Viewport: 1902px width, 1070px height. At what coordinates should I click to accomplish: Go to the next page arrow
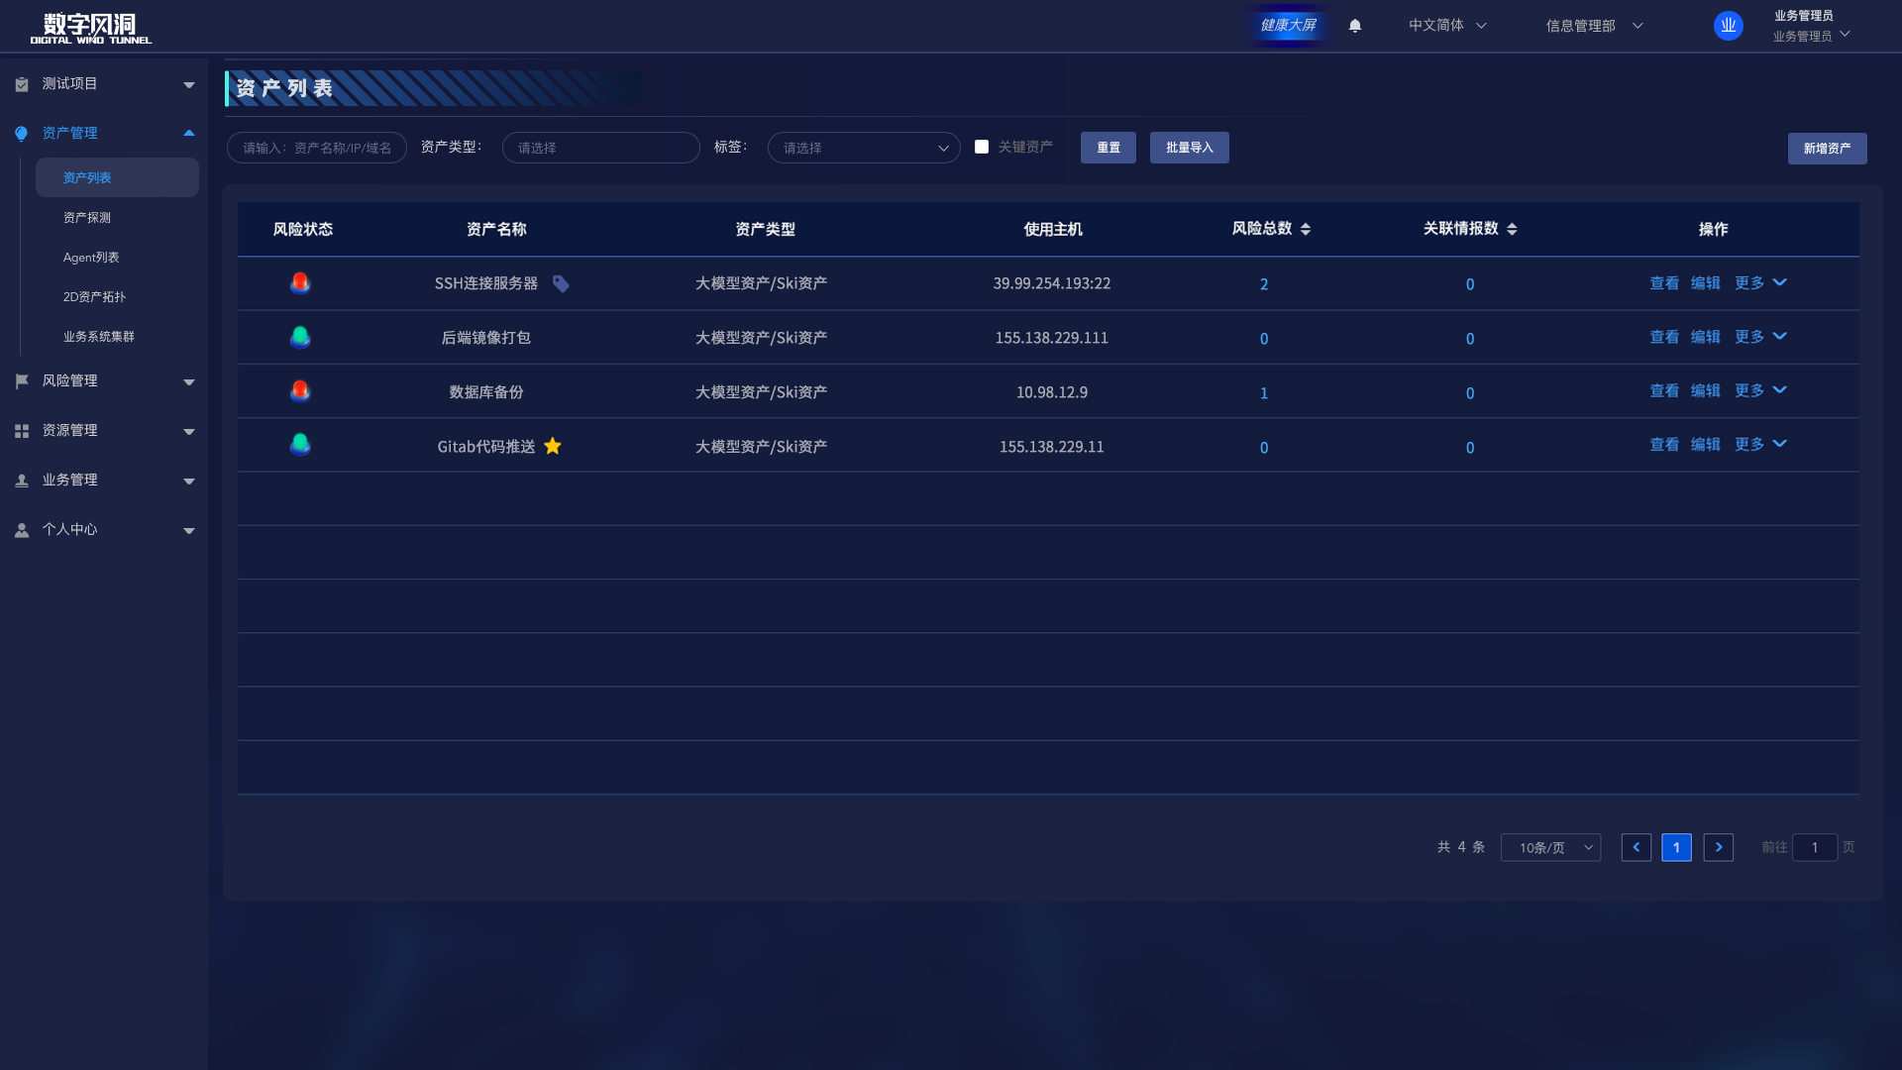[x=1718, y=847]
